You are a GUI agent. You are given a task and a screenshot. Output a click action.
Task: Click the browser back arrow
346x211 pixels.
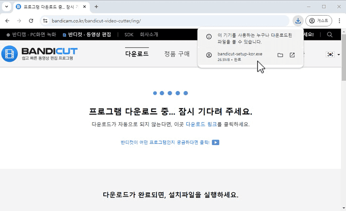point(7,21)
